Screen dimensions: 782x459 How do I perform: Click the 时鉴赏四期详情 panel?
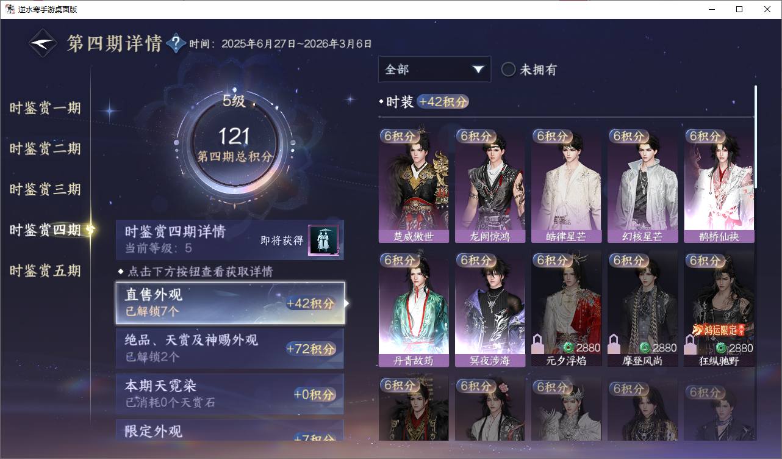tap(230, 240)
